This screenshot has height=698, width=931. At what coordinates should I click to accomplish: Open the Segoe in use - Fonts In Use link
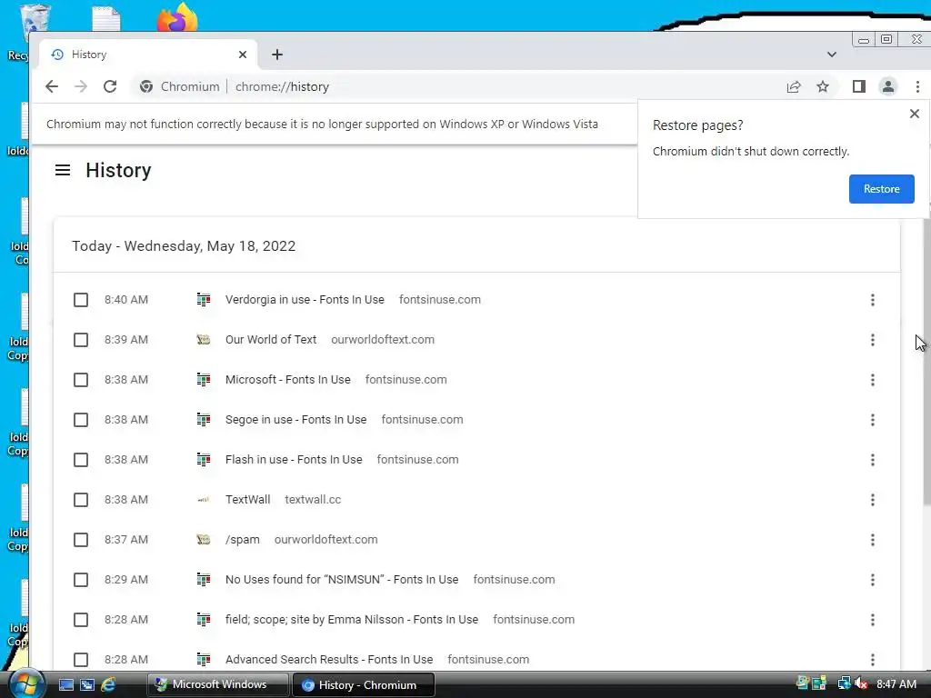tap(295, 420)
